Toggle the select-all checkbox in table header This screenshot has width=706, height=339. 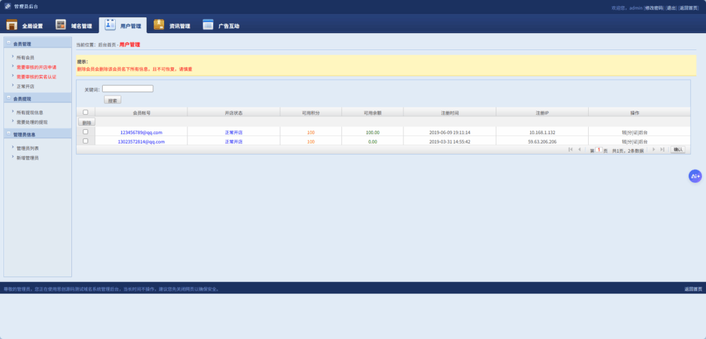click(x=85, y=112)
